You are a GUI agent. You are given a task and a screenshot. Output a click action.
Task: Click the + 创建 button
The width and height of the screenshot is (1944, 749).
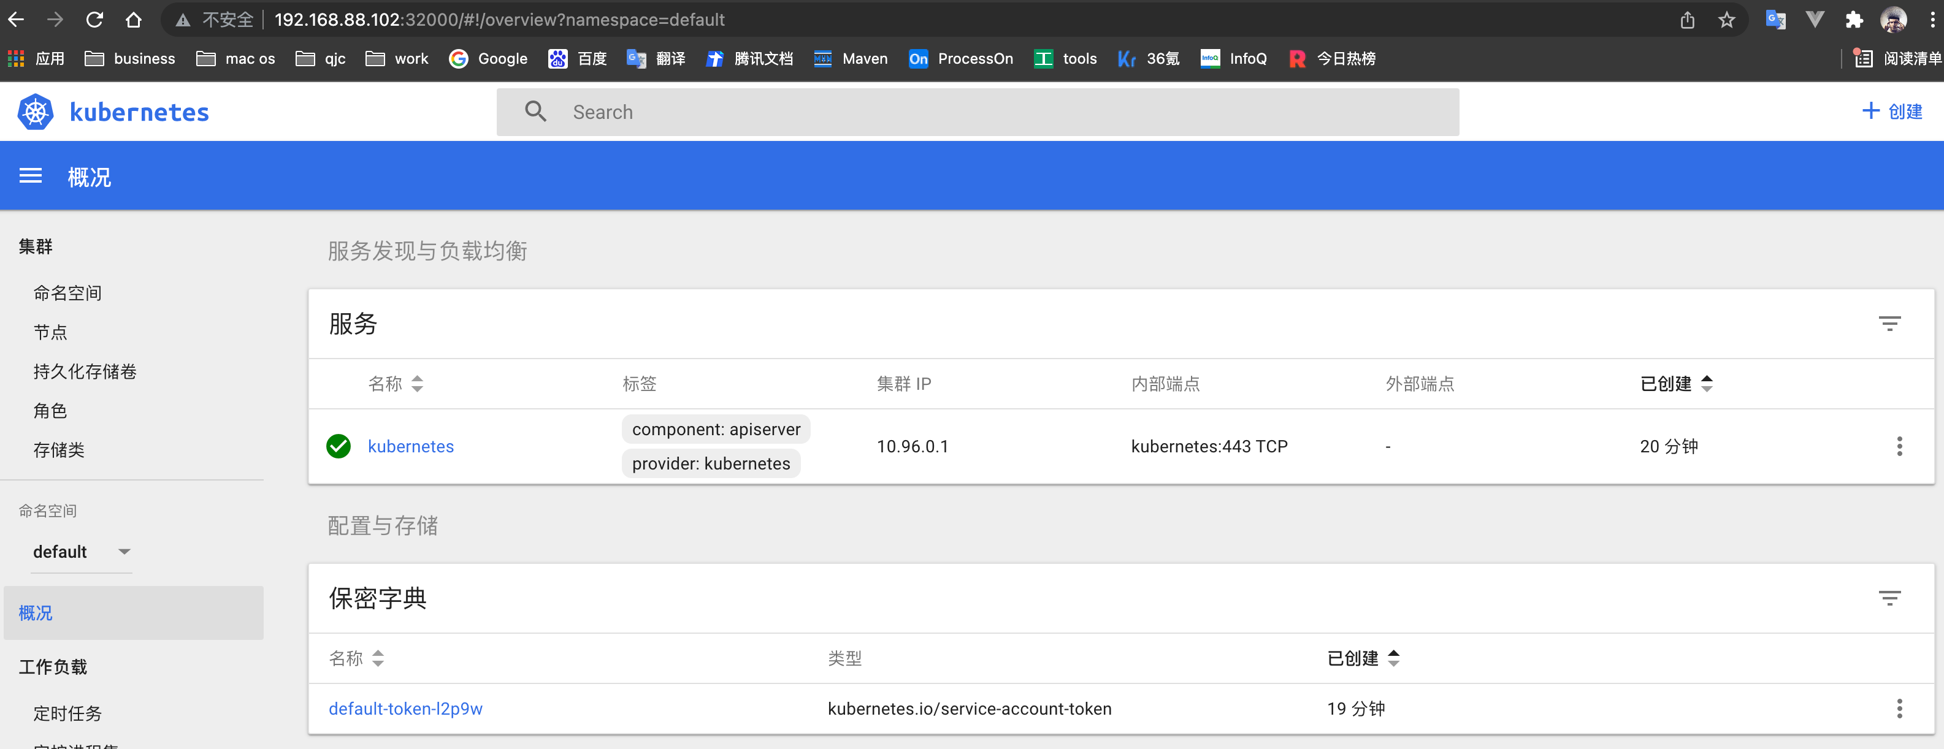tap(1892, 112)
